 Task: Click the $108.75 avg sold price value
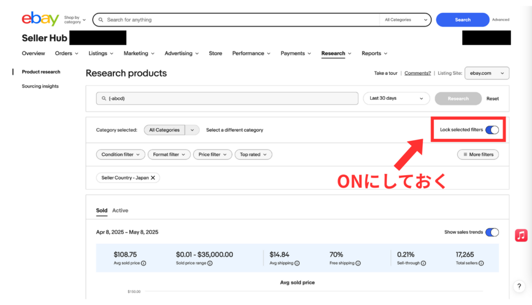pyautogui.click(x=125, y=255)
